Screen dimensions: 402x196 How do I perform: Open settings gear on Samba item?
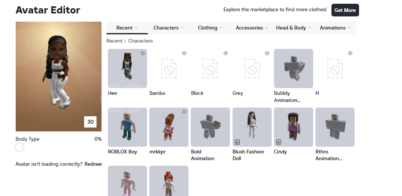click(184, 53)
